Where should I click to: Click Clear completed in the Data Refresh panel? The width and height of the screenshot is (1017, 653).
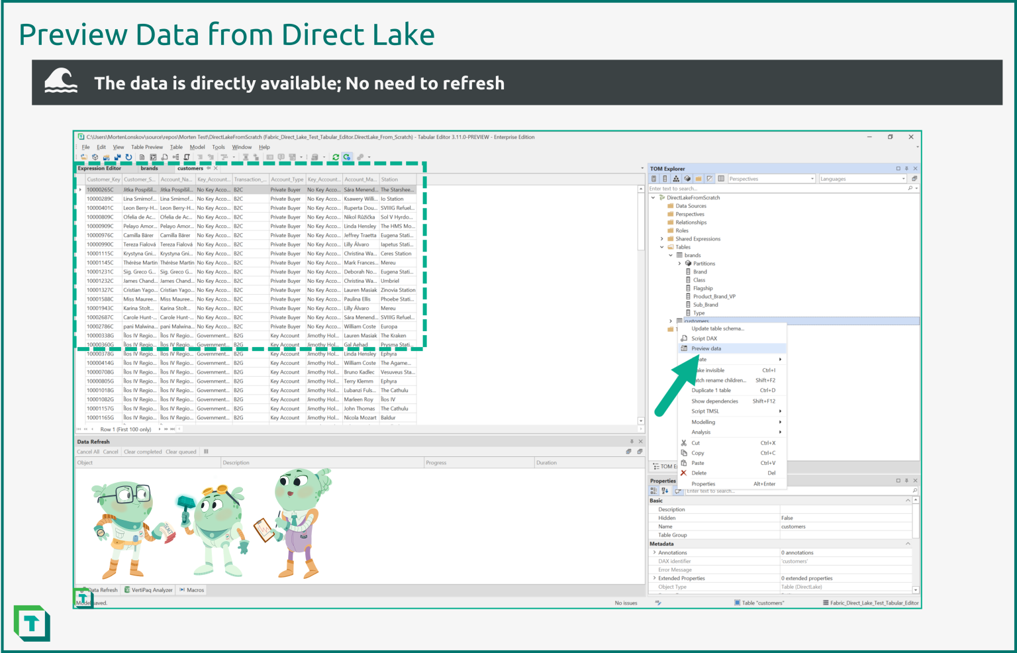[x=142, y=451]
